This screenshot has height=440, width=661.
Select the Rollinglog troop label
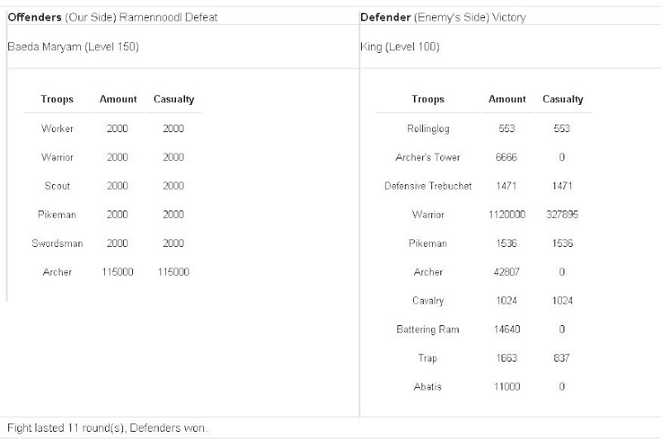[x=428, y=129]
